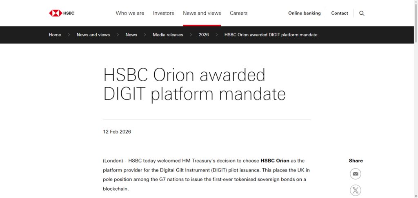Click the bold HSBC Orion text
The width and height of the screenshot is (418, 198).
[x=275, y=161]
